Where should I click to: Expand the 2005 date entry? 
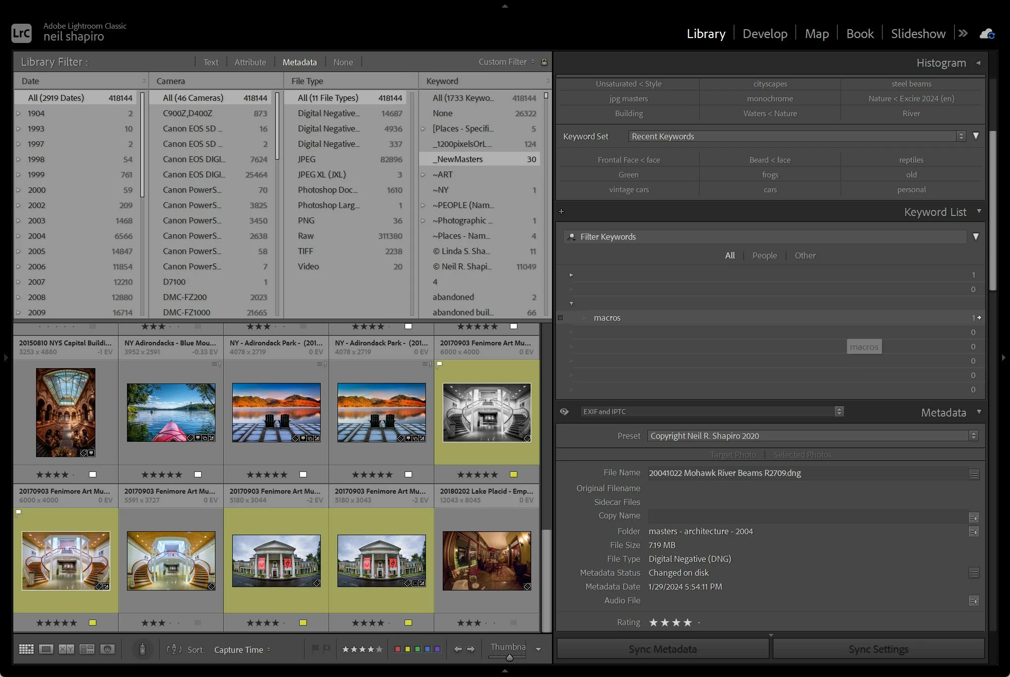pyautogui.click(x=19, y=251)
